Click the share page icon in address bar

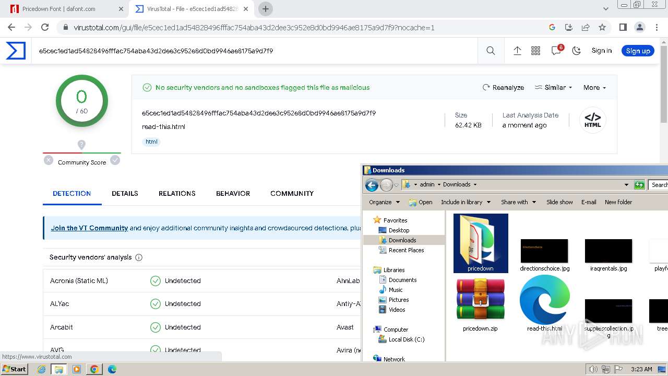click(586, 27)
